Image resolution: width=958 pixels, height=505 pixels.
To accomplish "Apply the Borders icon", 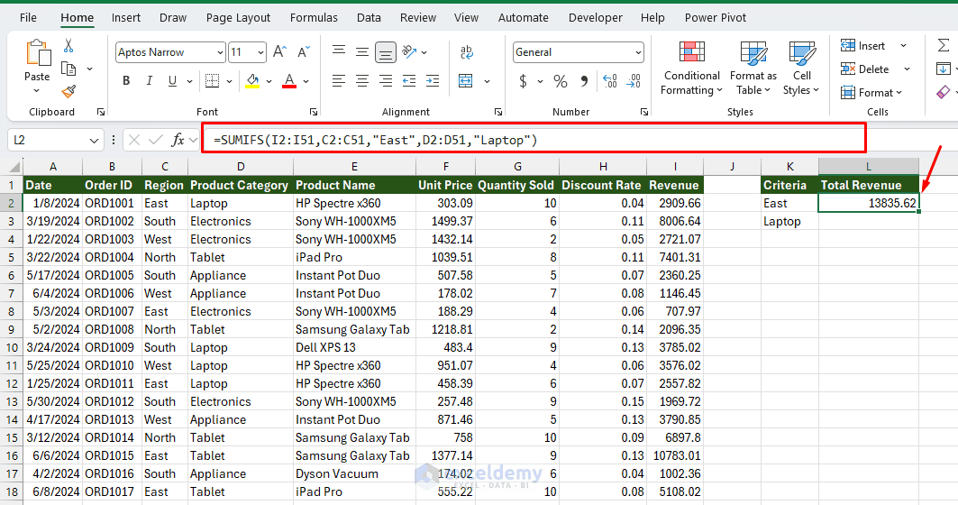I will pos(212,80).
